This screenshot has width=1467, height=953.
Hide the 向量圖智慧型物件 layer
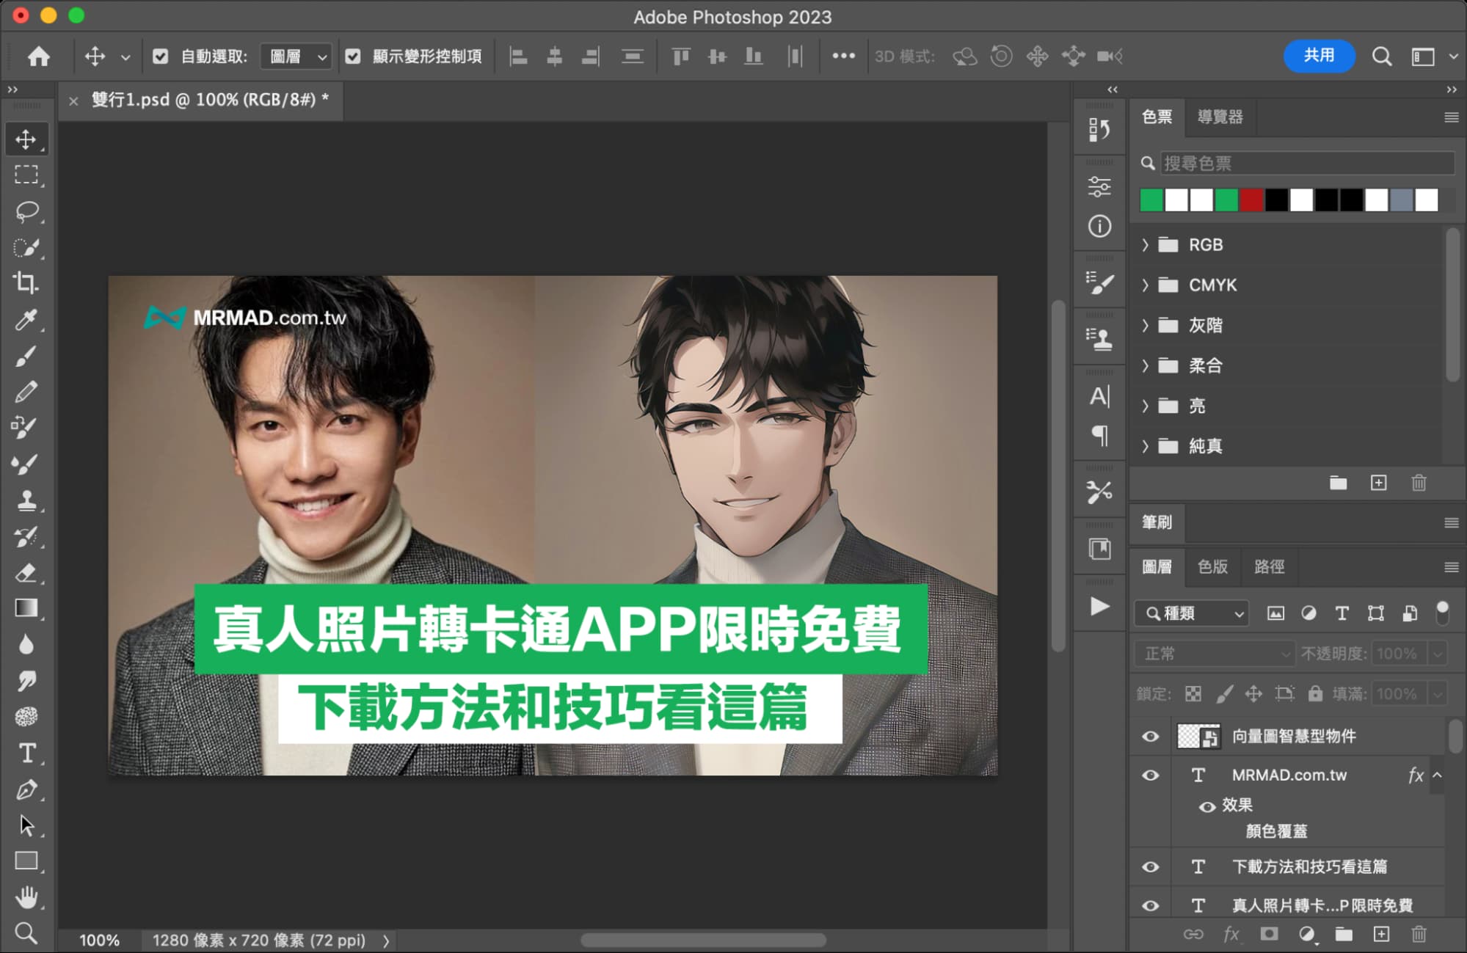click(x=1151, y=736)
